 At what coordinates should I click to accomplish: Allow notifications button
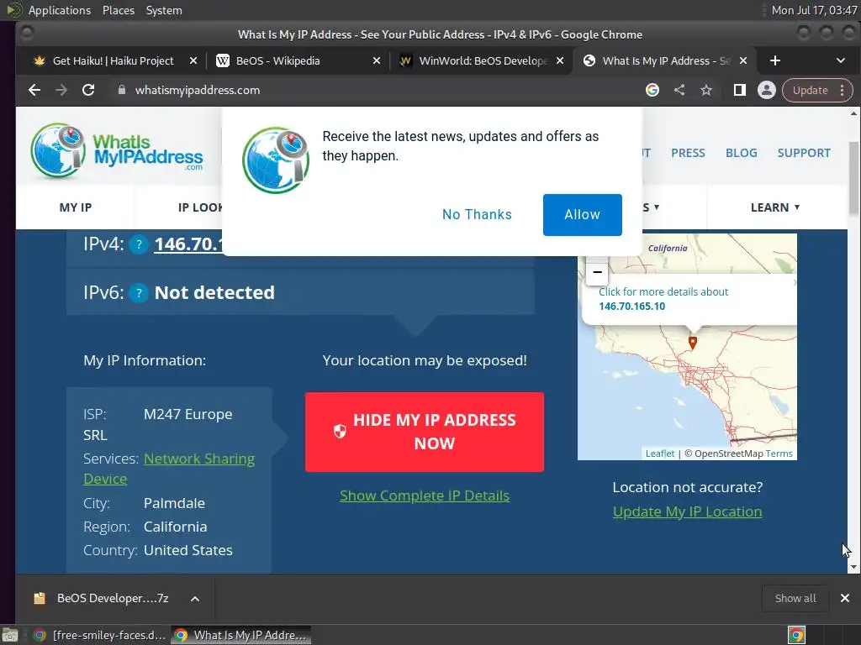tap(582, 214)
